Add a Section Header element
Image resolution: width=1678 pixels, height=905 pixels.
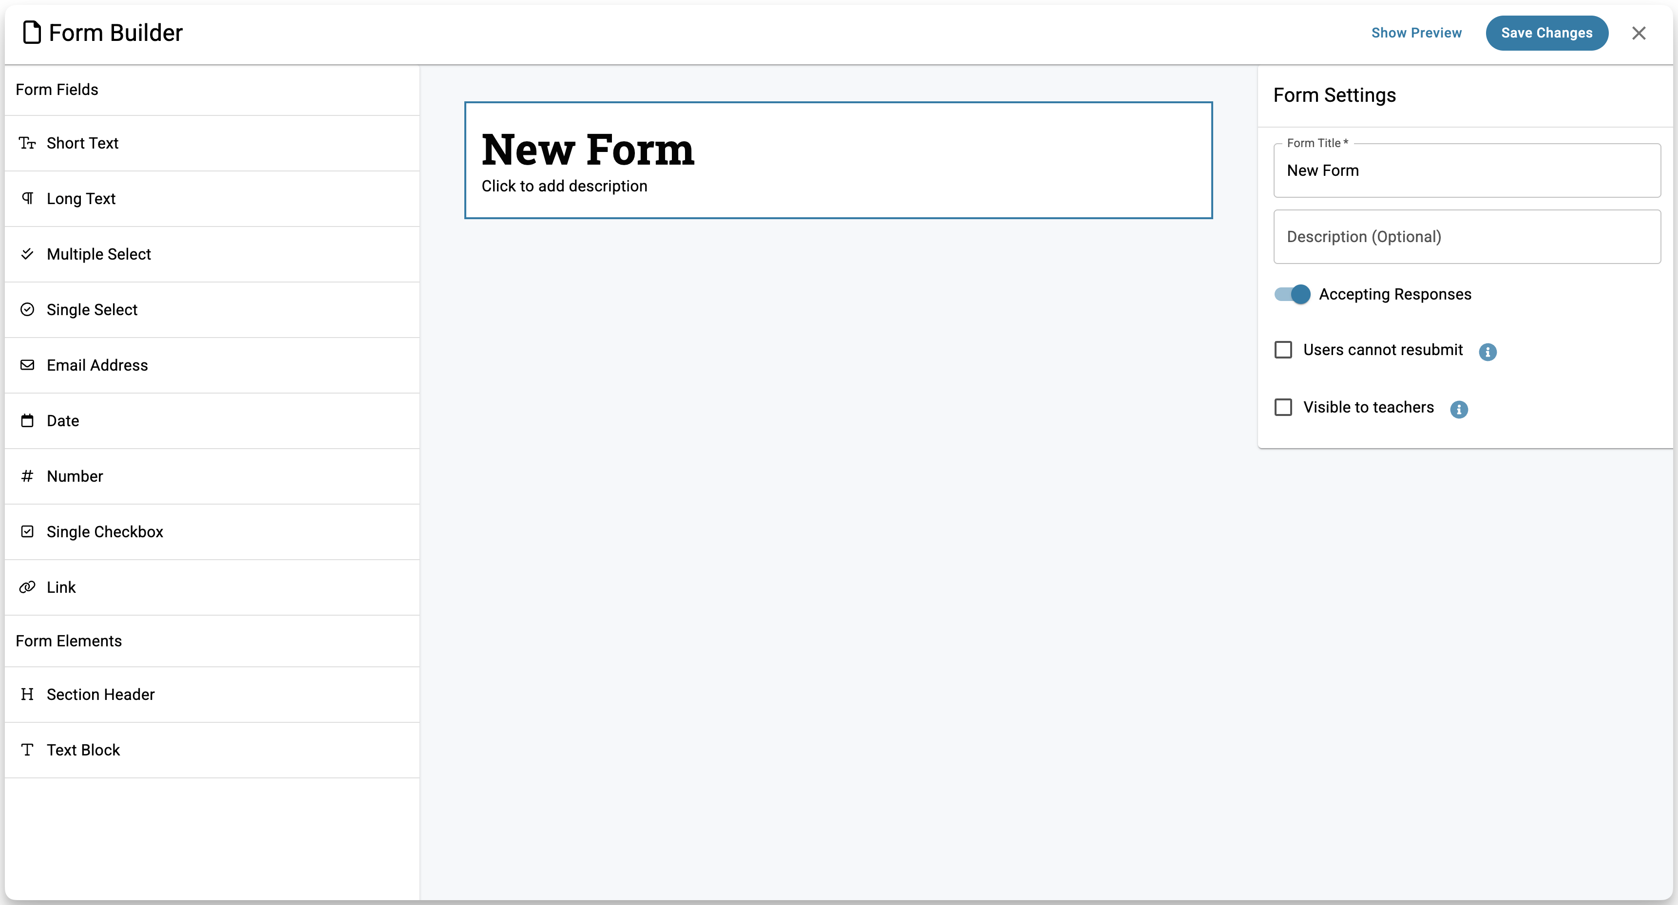100,695
